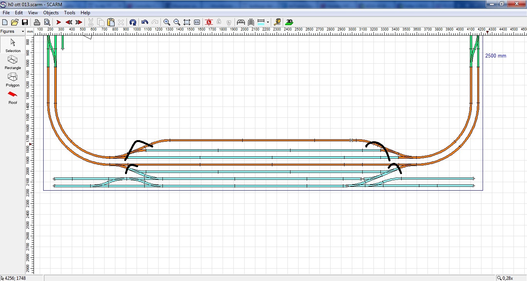Image resolution: width=527 pixels, height=281 pixels.
Task: Pick the Roof figure
Action: (x=13, y=98)
